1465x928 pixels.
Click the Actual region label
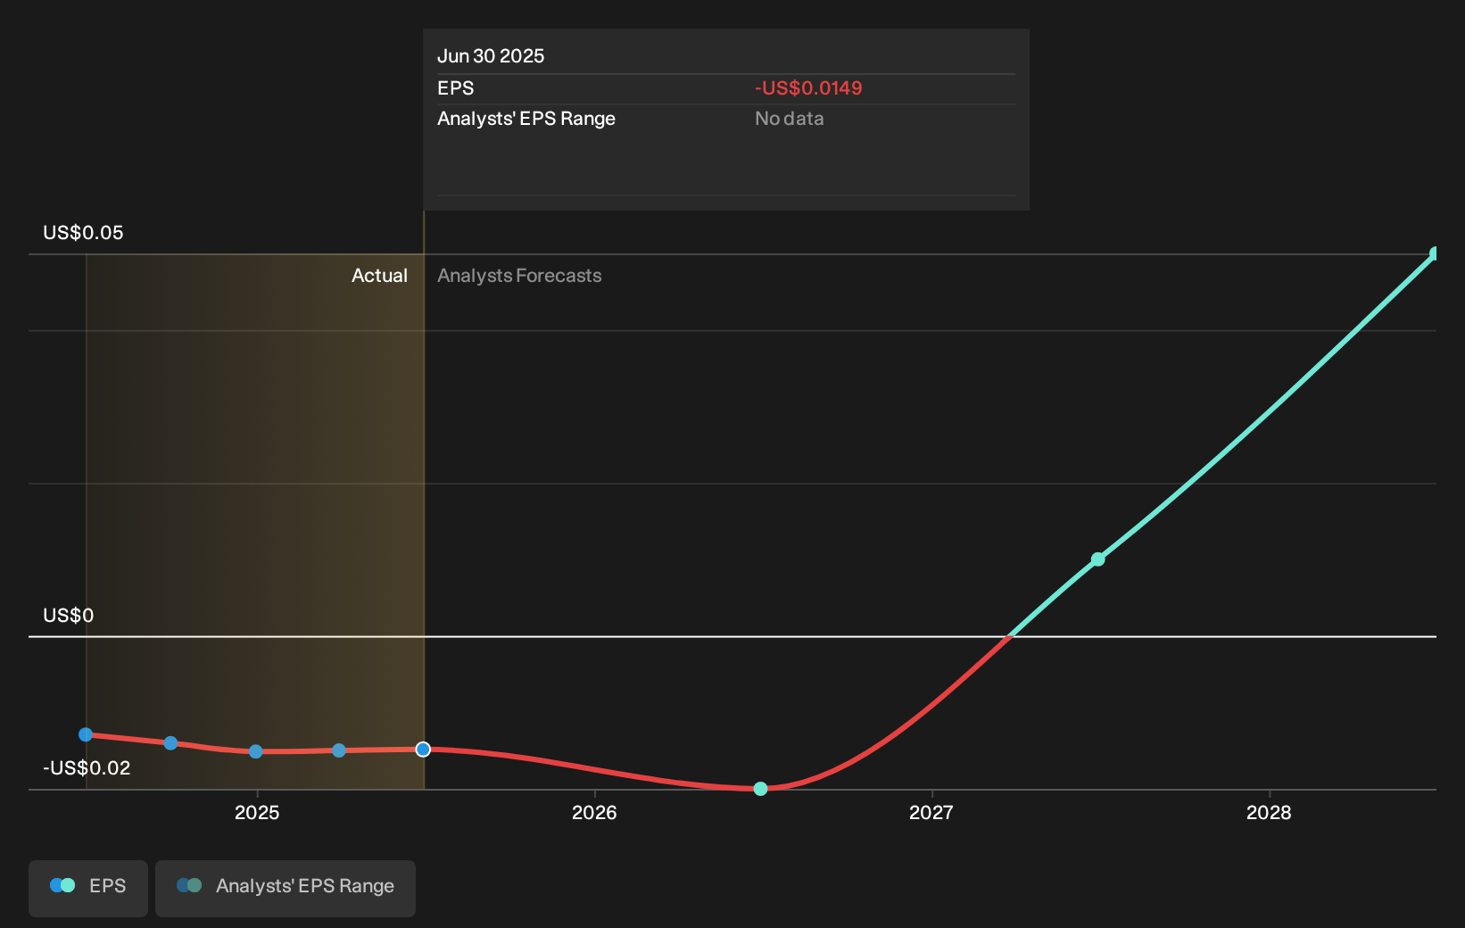pos(379,276)
